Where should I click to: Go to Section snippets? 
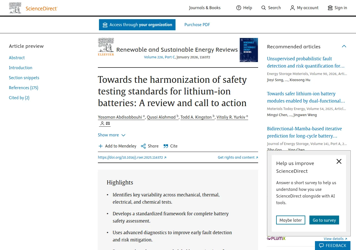(24, 78)
